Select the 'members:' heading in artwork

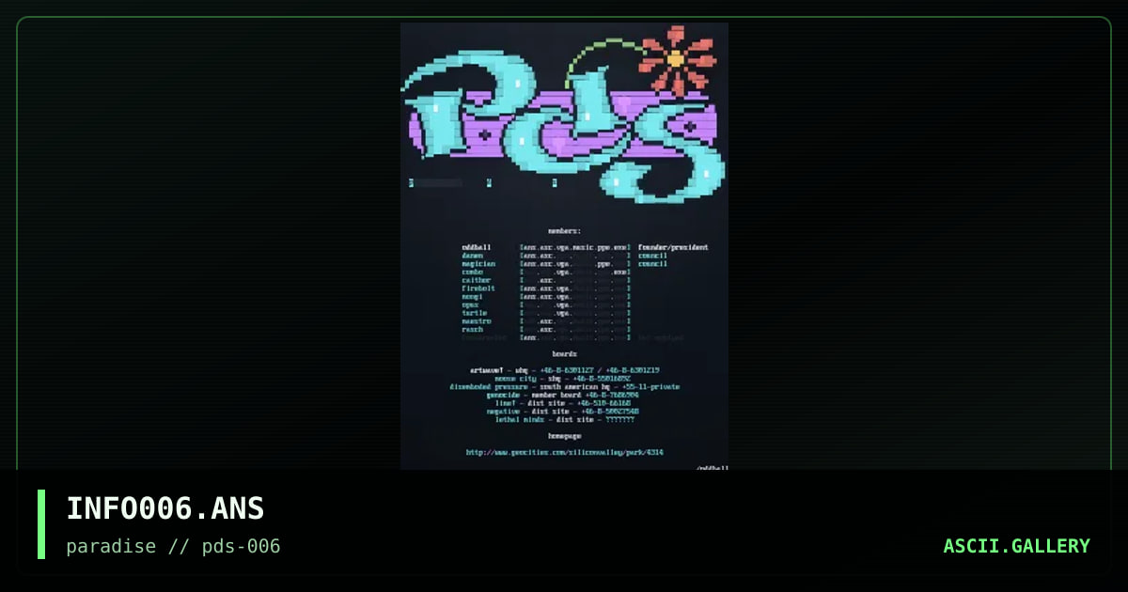[x=564, y=230]
